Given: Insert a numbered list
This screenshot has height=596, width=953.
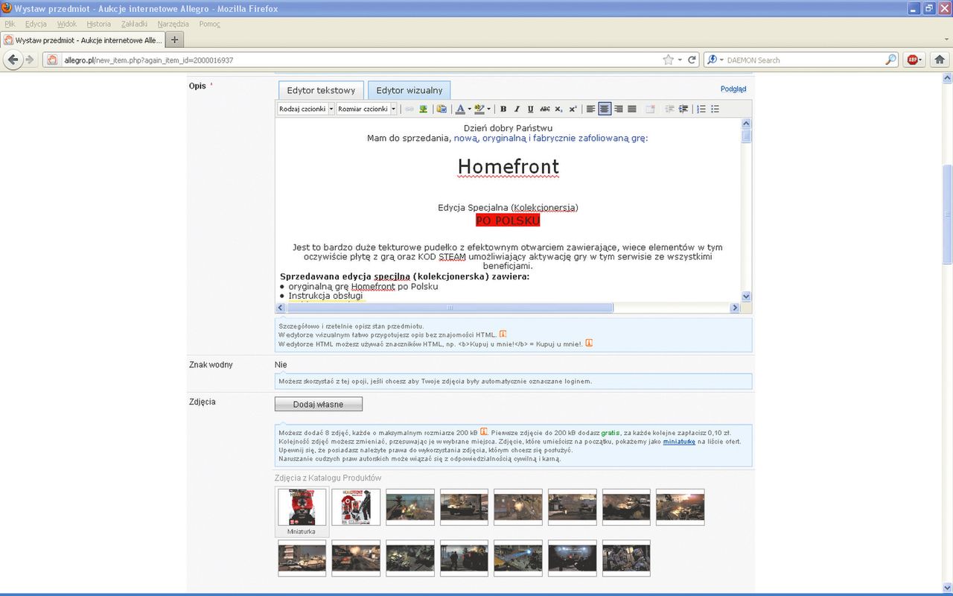Looking at the screenshot, I should click(701, 109).
